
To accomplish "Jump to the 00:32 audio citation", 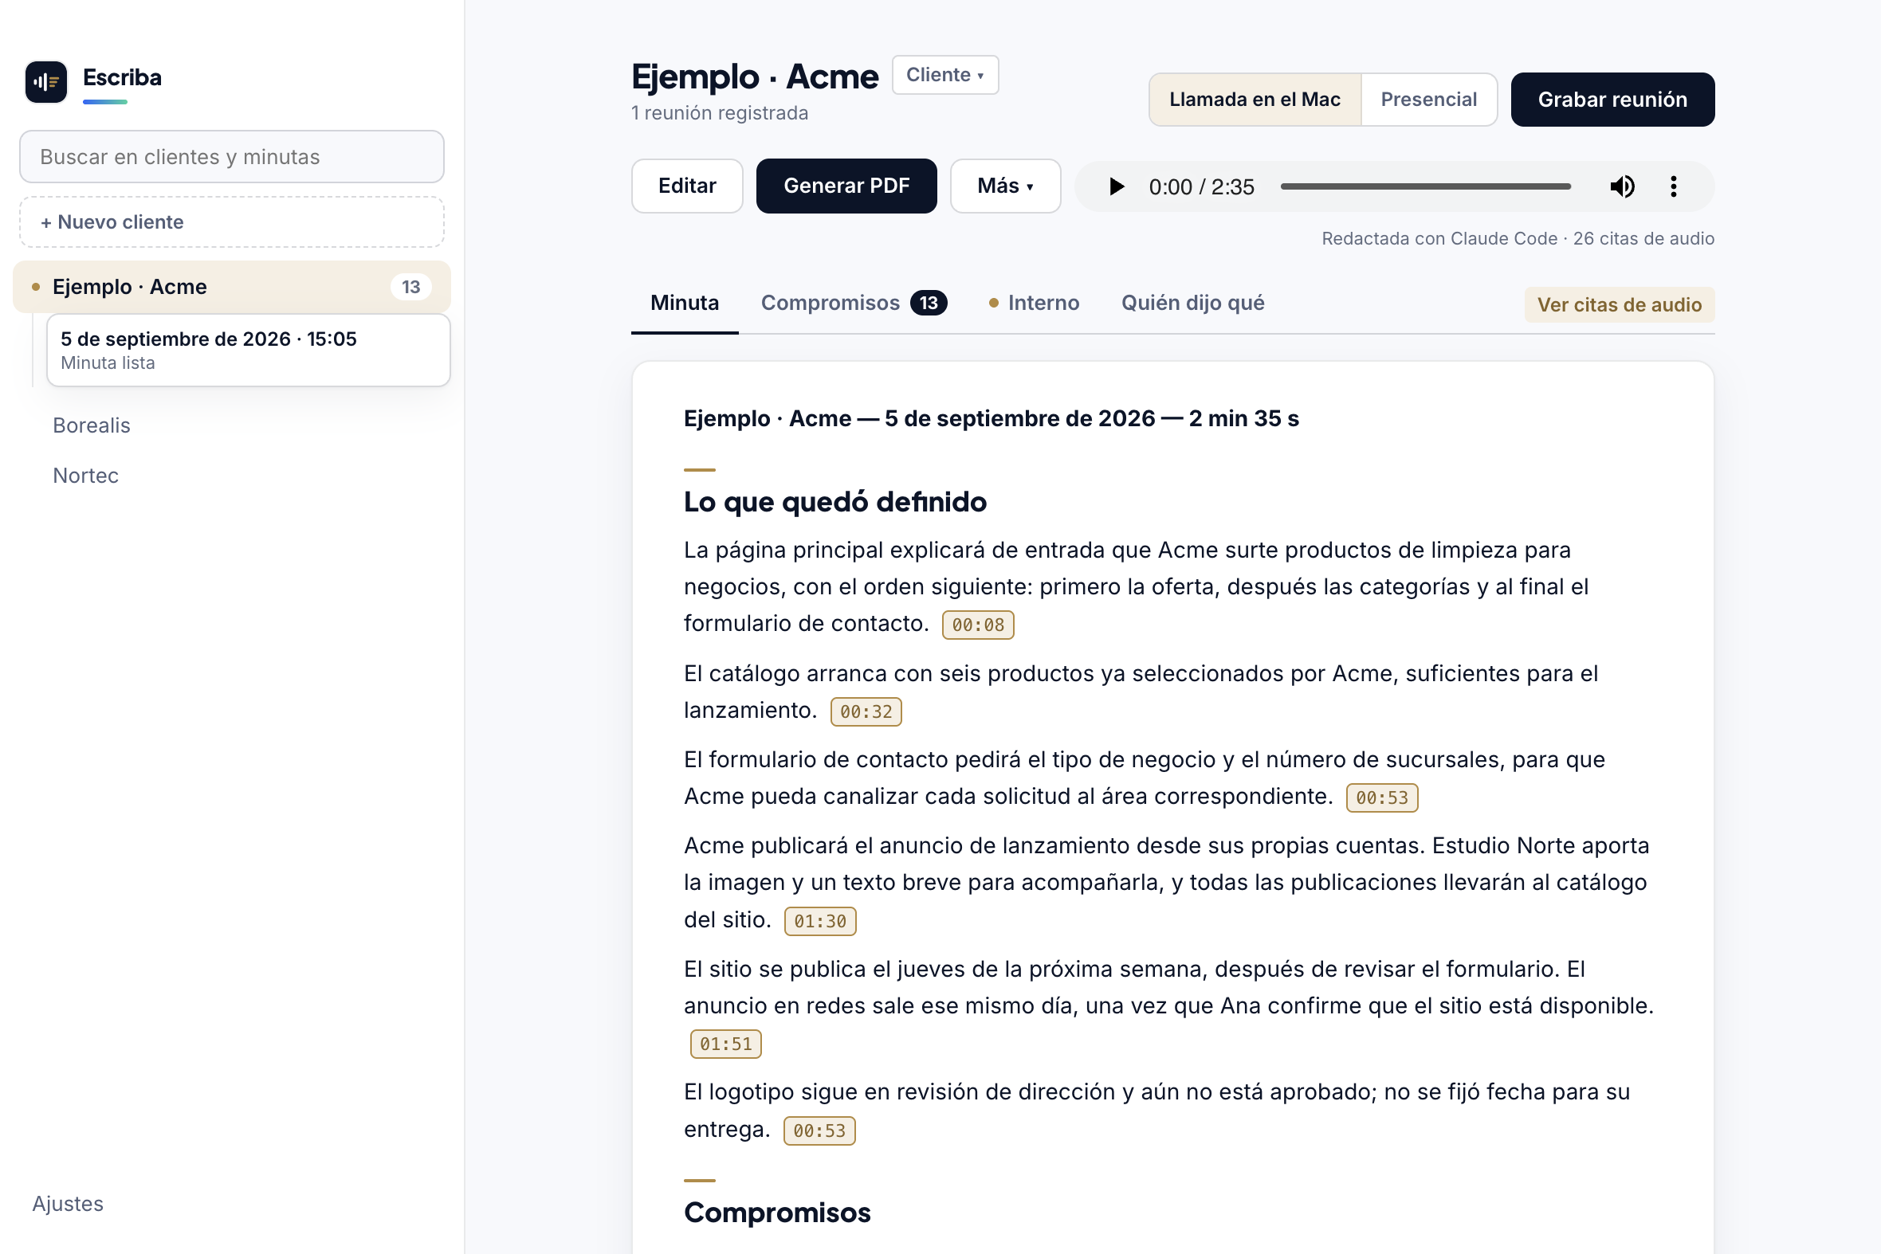I will coord(866,711).
